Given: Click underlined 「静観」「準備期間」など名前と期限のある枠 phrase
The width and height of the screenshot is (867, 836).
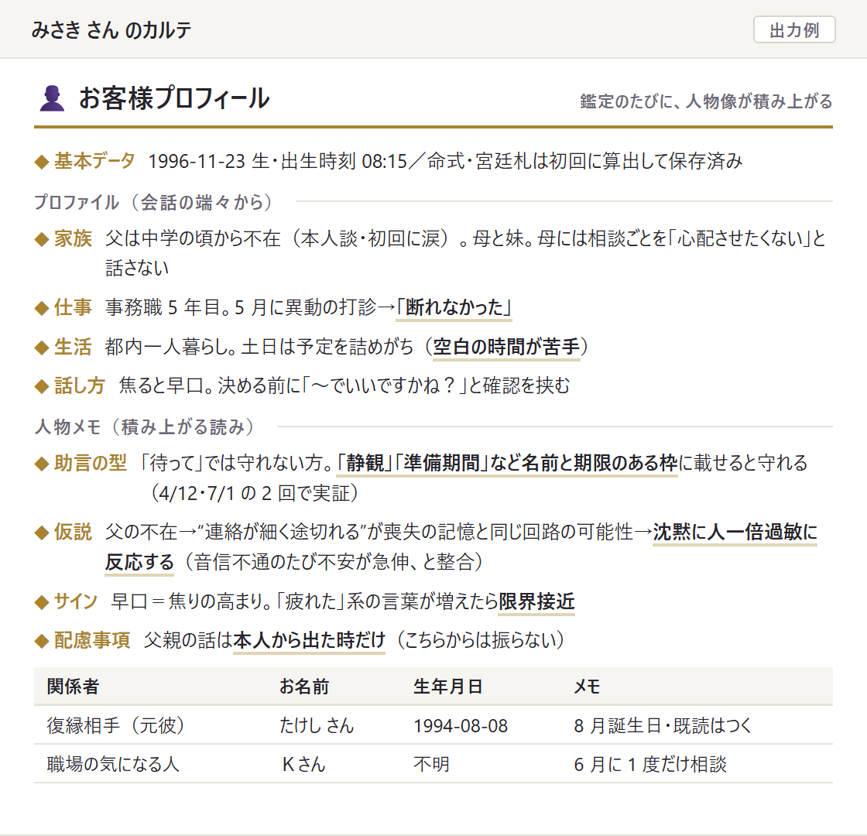Looking at the screenshot, I should 506,463.
